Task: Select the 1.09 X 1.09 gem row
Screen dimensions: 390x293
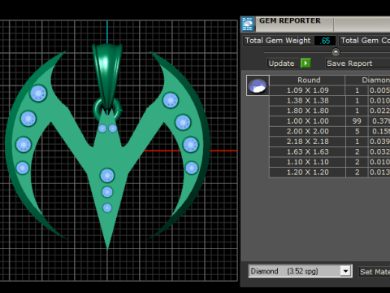Action: (x=330, y=90)
